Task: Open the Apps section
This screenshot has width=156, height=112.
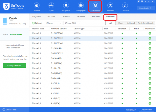Action: [x=51, y=7]
